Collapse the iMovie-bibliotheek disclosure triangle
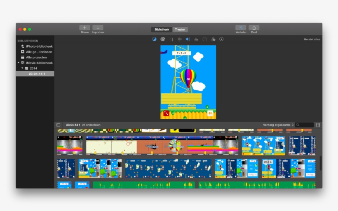This screenshot has width=338, height=211. [x=19, y=63]
